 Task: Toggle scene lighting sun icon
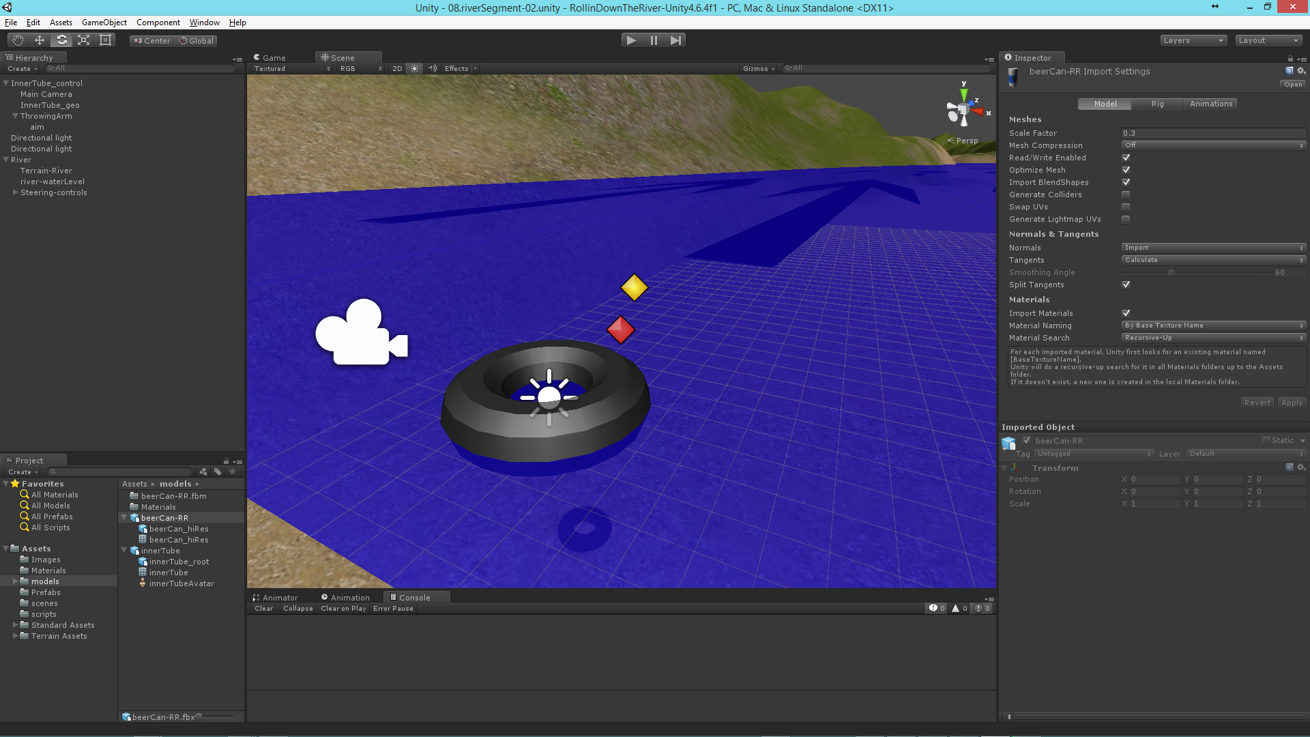coord(414,68)
